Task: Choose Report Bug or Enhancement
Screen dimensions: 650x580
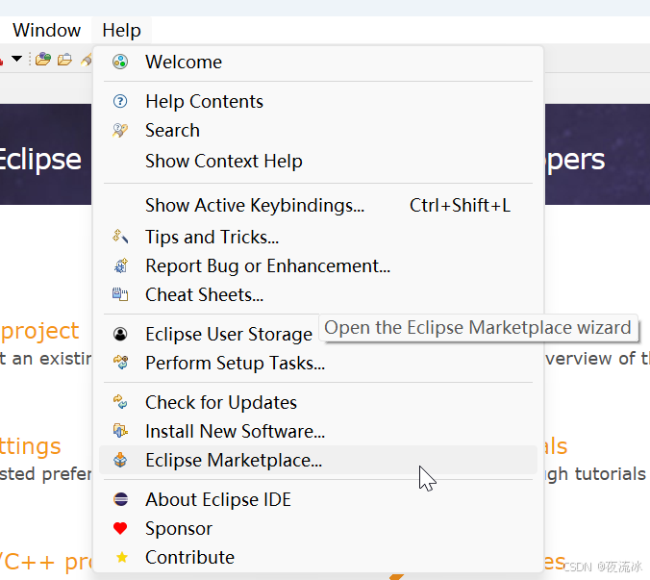Action: (x=318, y=266)
